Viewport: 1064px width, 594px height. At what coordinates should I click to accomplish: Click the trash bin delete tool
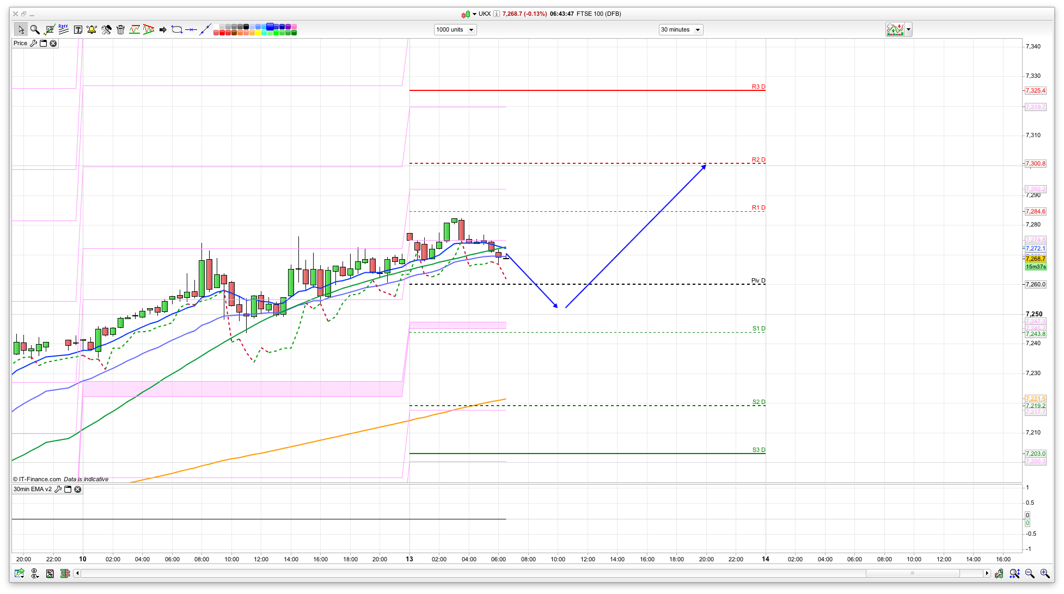pos(121,29)
